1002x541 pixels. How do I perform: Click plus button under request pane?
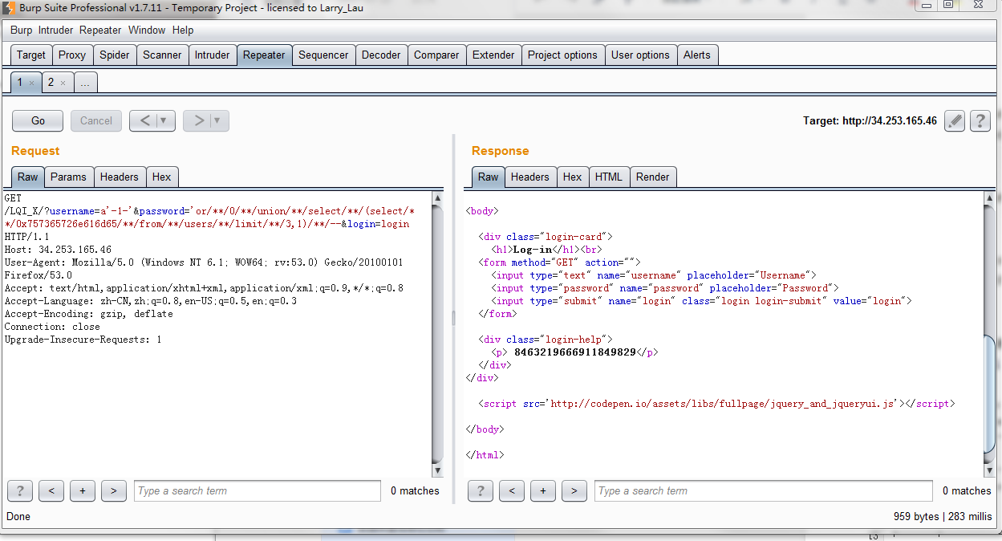click(83, 490)
